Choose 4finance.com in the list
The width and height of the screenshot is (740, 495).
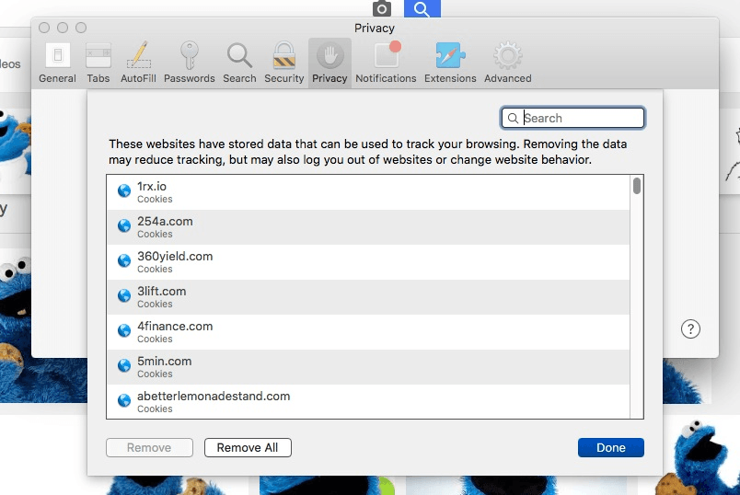pyautogui.click(x=368, y=332)
